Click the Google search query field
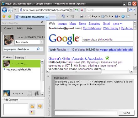The height and width of the screenshot is (118, 138). click(x=108, y=40)
